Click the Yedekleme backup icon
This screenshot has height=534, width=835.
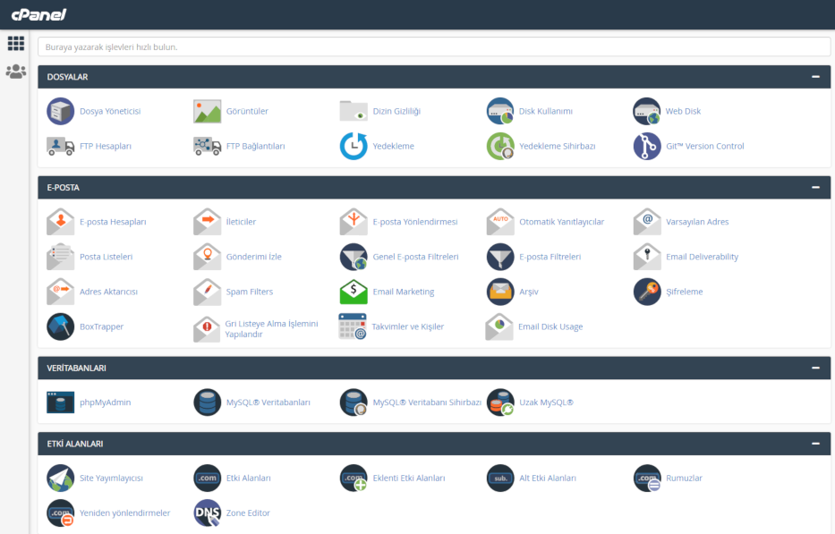(x=354, y=146)
